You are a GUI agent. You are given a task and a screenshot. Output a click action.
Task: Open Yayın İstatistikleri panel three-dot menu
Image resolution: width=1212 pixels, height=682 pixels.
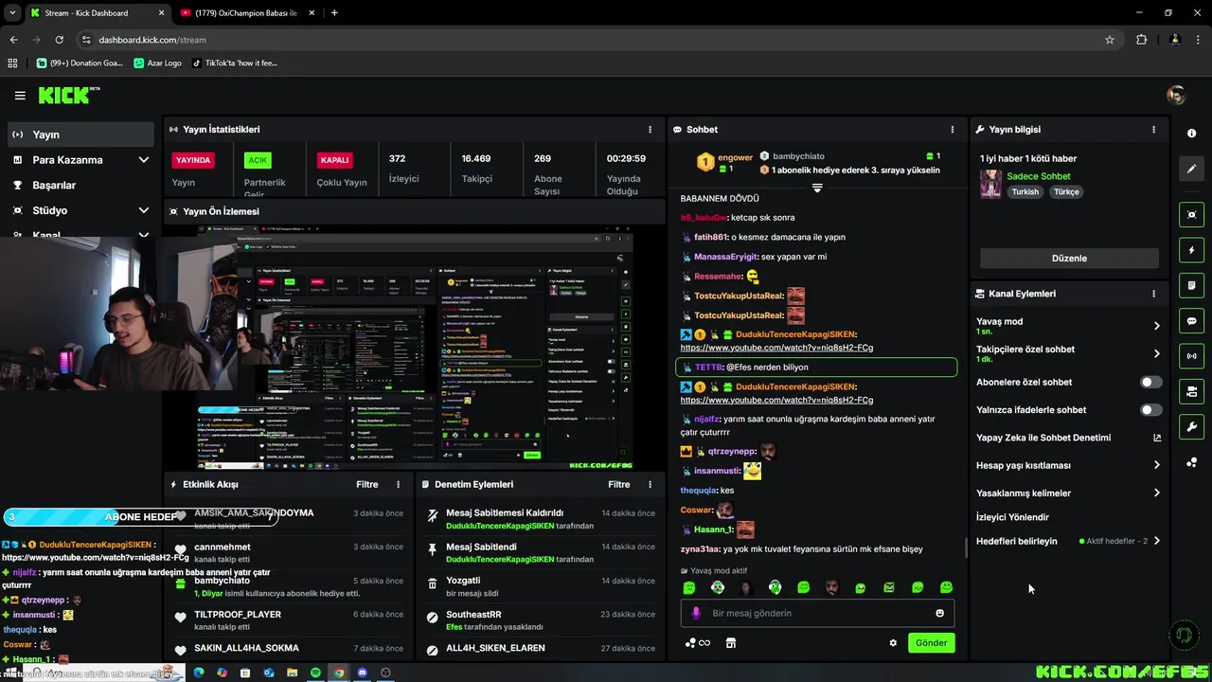coord(650,129)
